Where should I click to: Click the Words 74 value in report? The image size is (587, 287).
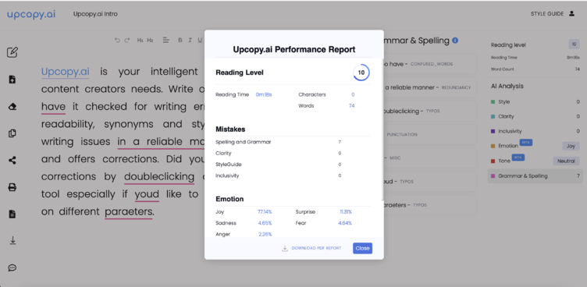[x=351, y=106]
